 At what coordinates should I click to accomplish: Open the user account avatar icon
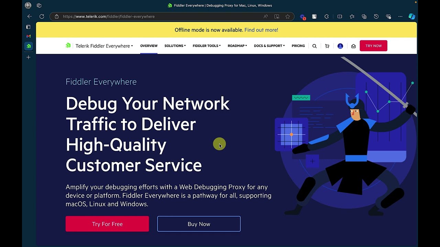tap(340, 46)
